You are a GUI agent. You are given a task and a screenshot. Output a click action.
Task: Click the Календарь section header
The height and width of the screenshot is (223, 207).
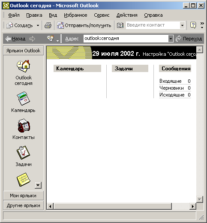(77, 69)
